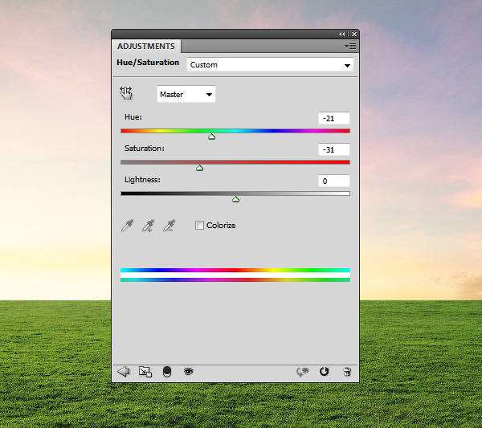Pick the eyedropper sample tool
This screenshot has width=482, height=428.
[x=127, y=226]
